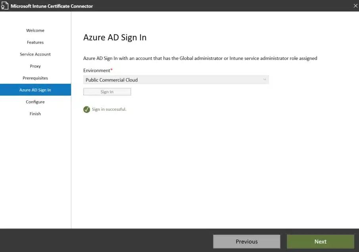Click the chevron arrow of Environment dropdown
This screenshot has height=252, width=359.
(x=265, y=80)
